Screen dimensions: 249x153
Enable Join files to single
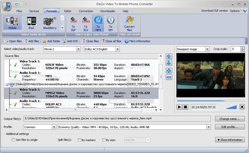tap(13, 140)
